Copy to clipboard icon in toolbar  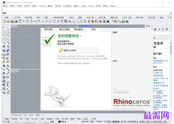coord(28,21)
